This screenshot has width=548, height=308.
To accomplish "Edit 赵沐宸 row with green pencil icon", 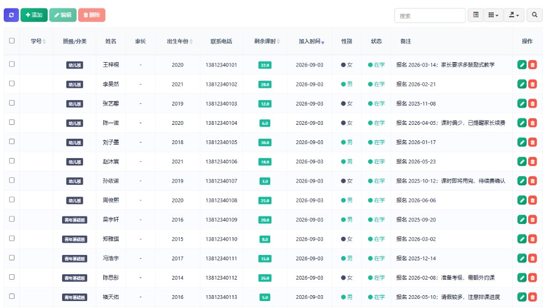I will point(522,161).
